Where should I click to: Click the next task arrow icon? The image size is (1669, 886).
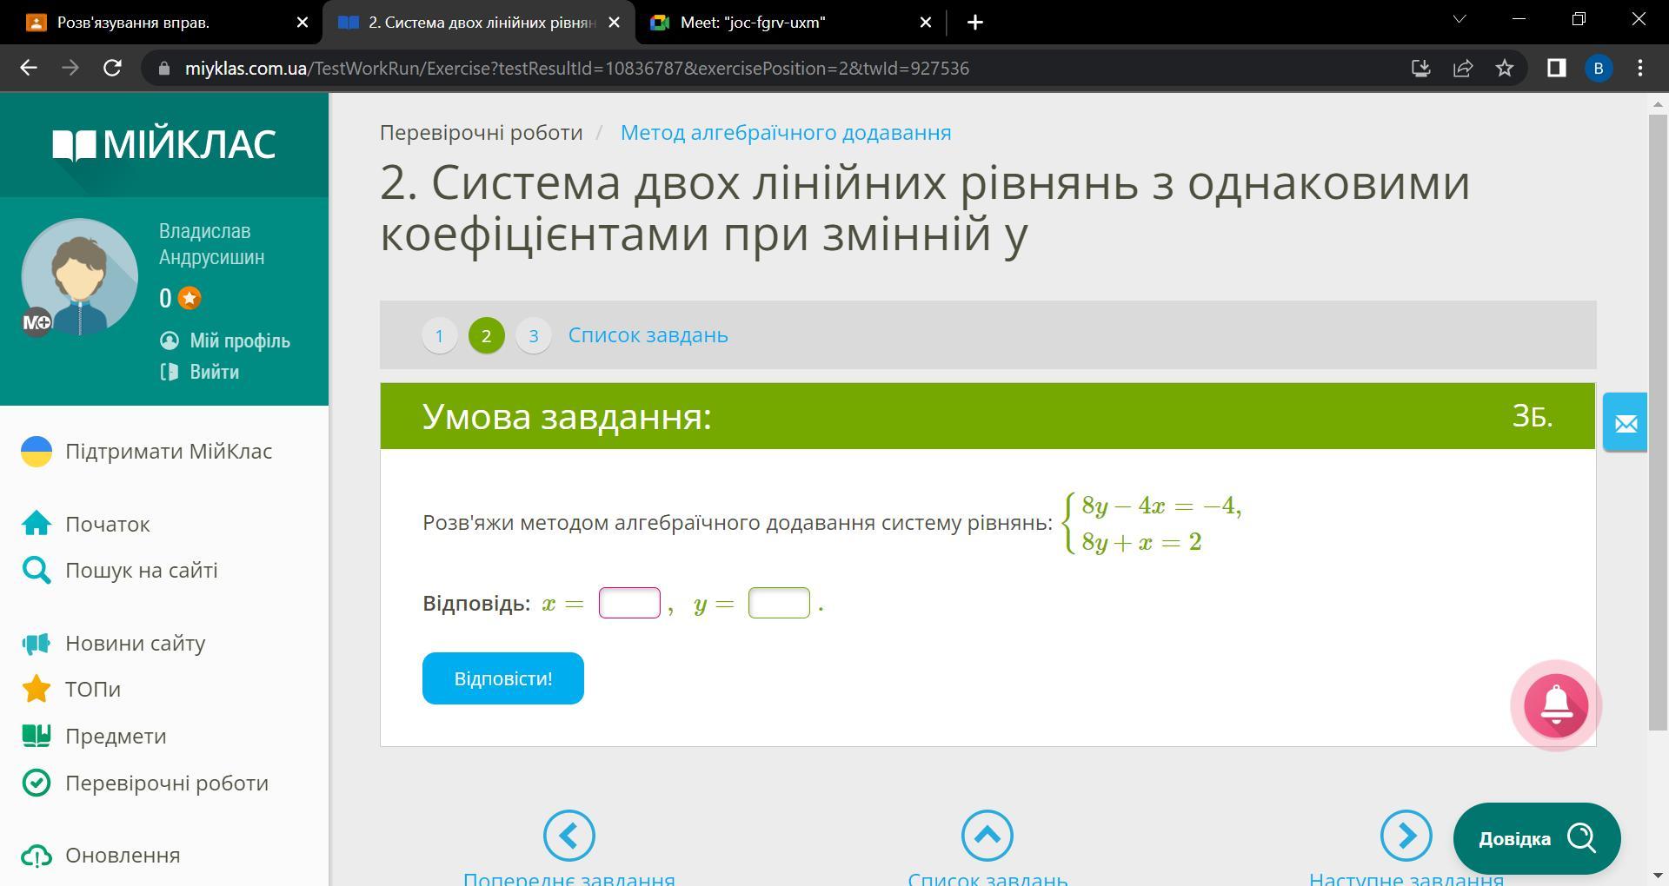click(1406, 836)
